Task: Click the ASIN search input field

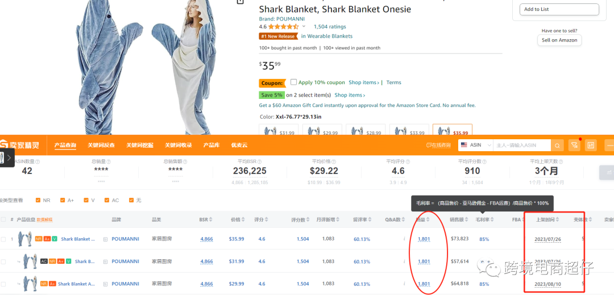Action: (522, 146)
